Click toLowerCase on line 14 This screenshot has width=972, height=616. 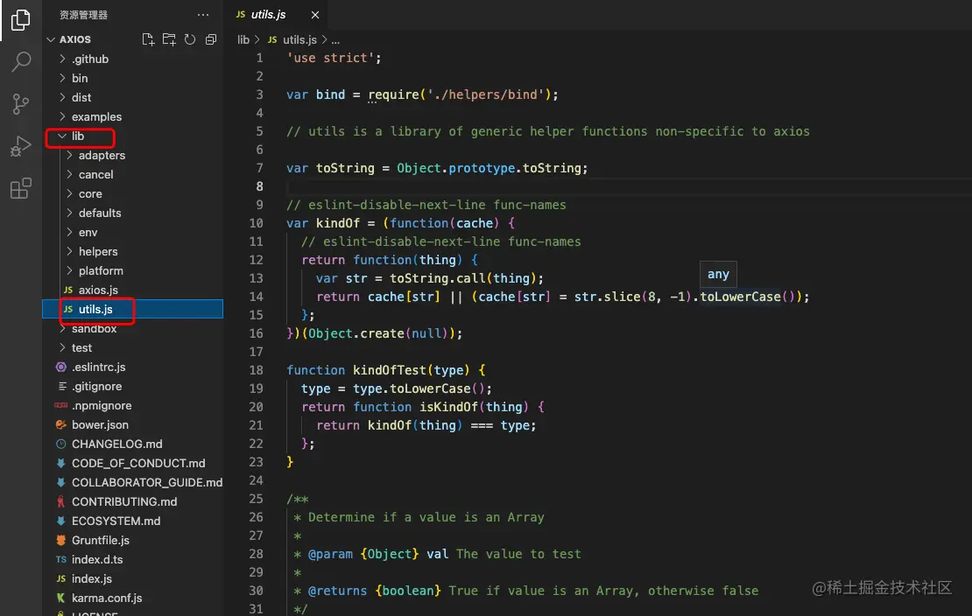pyautogui.click(x=740, y=297)
